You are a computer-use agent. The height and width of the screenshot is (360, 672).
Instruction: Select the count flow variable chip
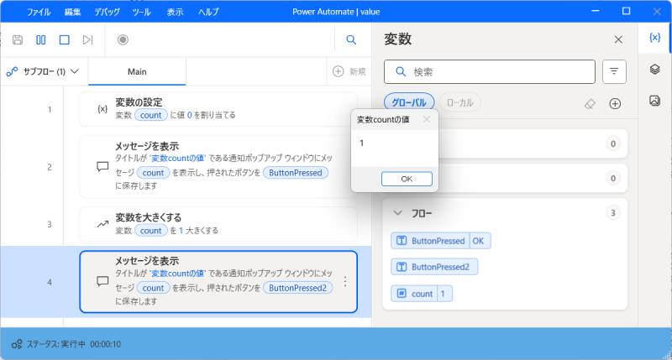422,294
